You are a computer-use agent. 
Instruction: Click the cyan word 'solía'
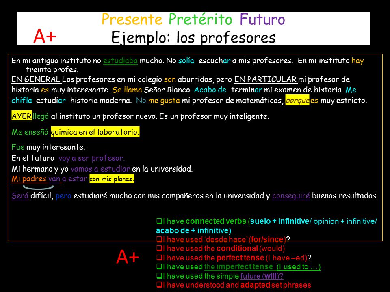coord(186,60)
